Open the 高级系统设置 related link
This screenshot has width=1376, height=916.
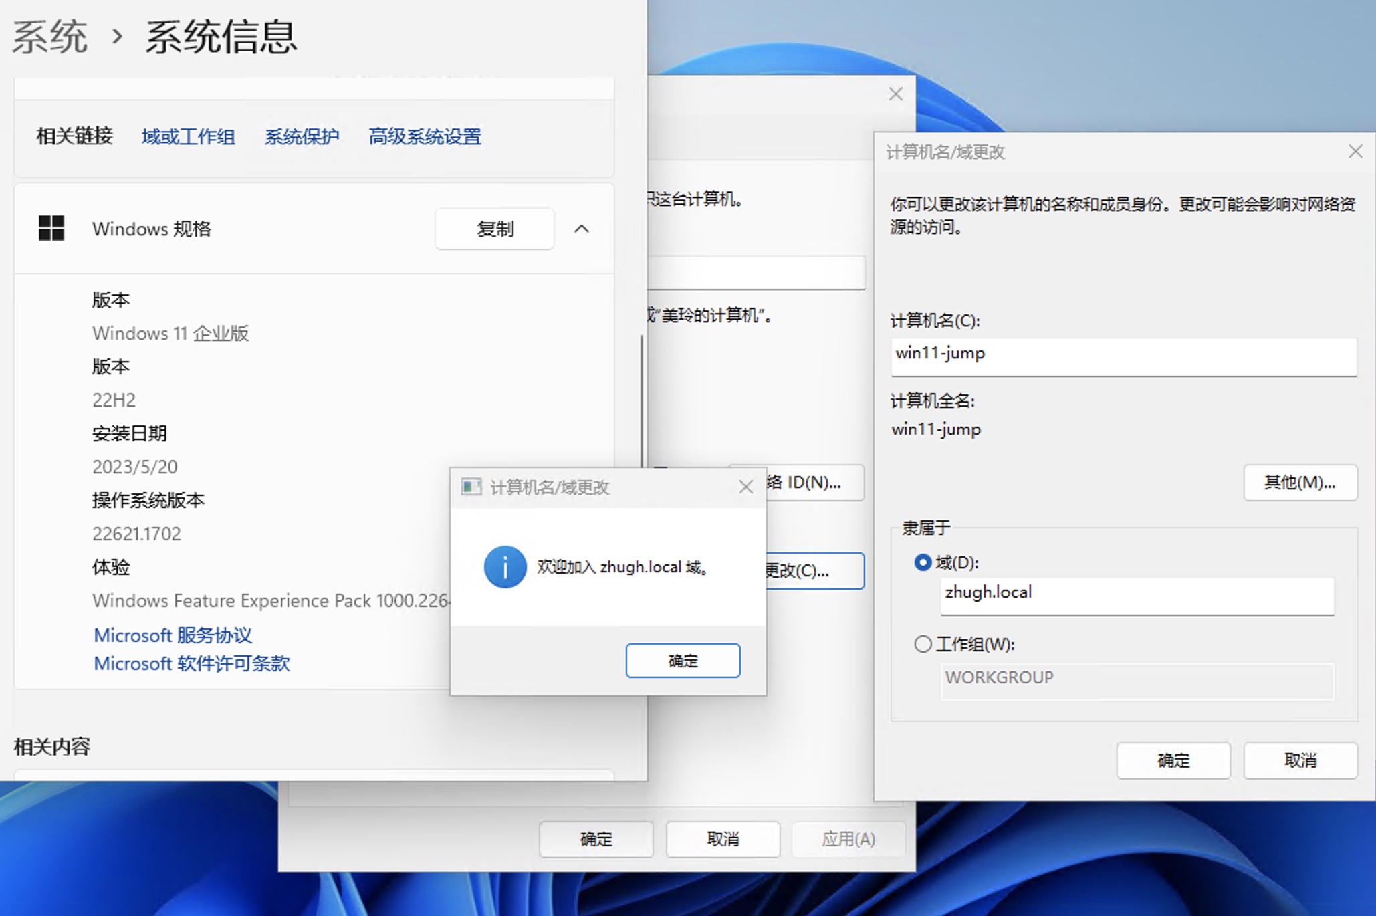pyautogui.click(x=425, y=137)
